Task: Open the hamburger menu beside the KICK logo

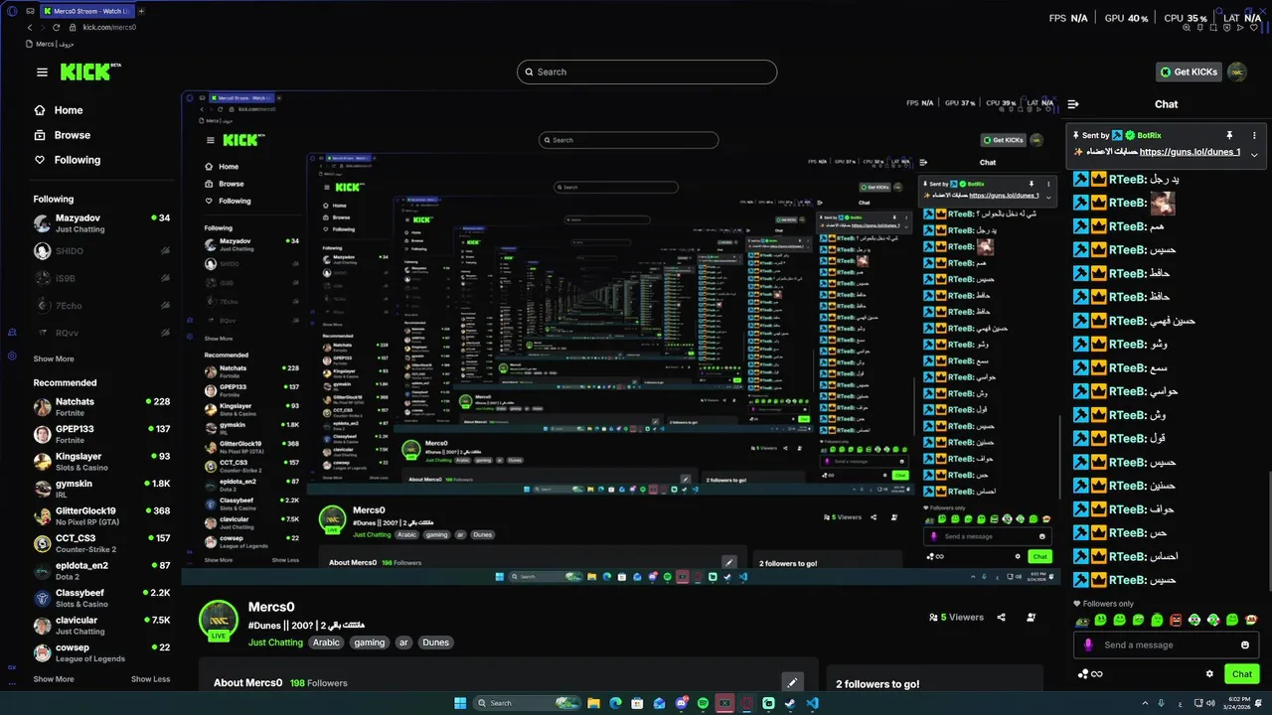Action: click(42, 71)
